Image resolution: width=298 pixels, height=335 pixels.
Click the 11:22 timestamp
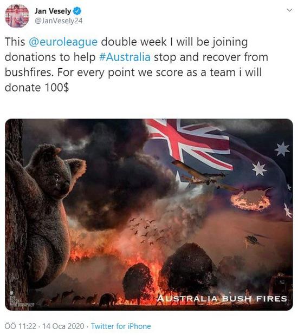28,326
